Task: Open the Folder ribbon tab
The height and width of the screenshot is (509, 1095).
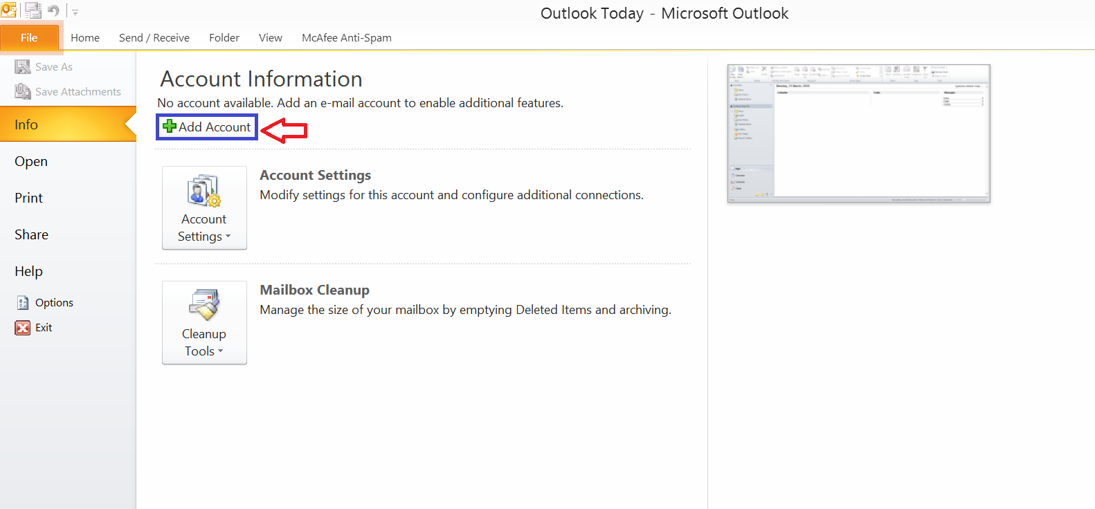Action: click(224, 38)
